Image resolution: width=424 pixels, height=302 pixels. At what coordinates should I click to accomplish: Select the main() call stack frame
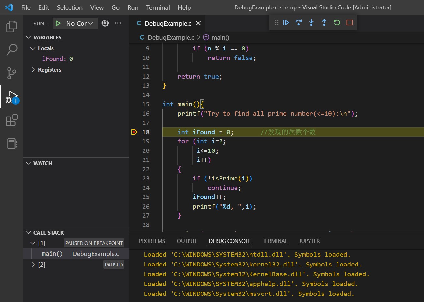52,254
